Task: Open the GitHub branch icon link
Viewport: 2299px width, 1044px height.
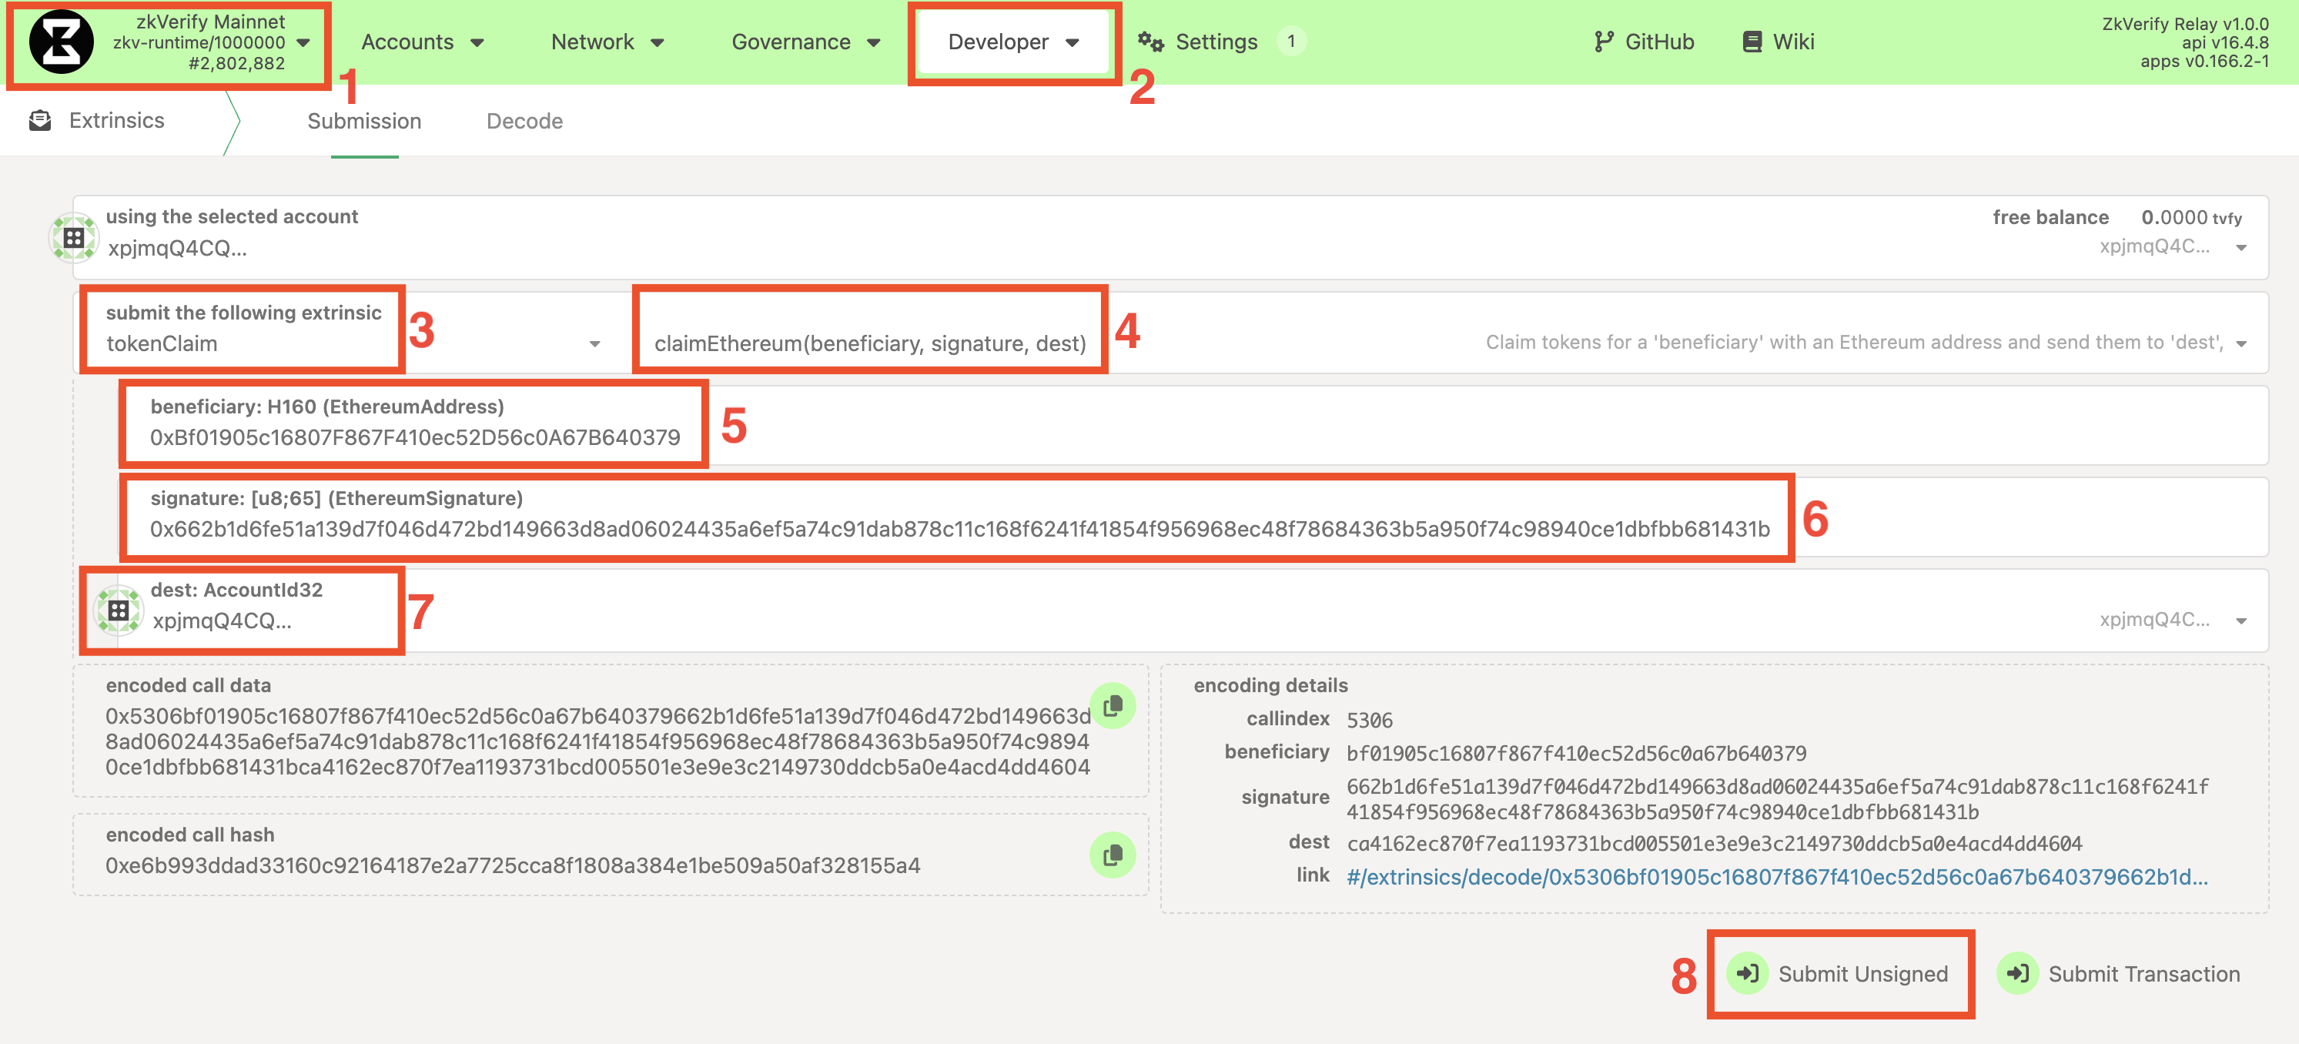Action: [x=1603, y=42]
